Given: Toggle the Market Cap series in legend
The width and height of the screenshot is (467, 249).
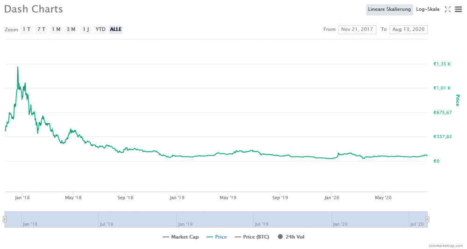Looking at the screenshot, I should [181, 237].
